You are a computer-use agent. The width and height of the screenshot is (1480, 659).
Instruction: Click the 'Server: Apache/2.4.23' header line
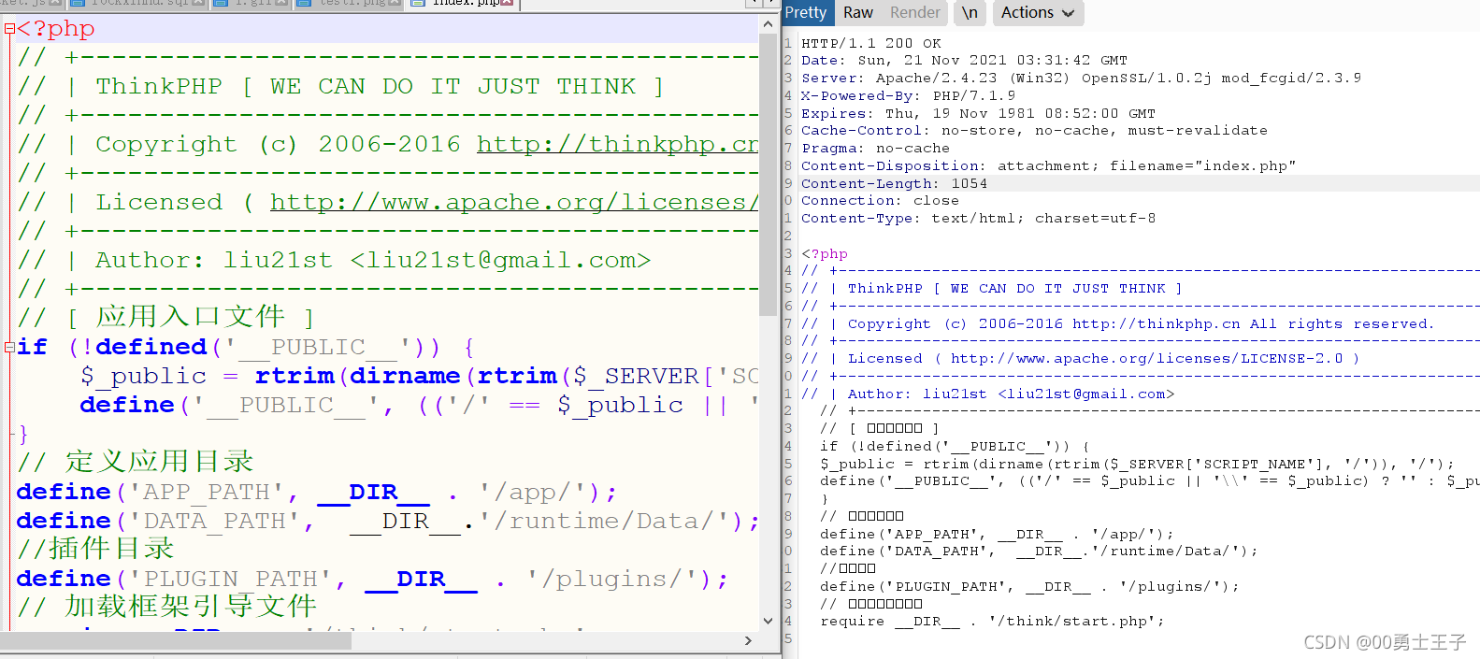coord(1081,79)
